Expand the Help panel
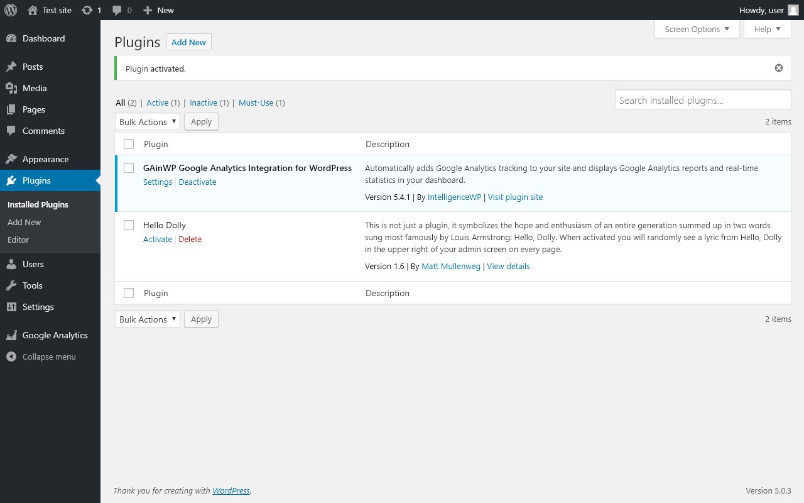This screenshot has width=804, height=503. (768, 29)
